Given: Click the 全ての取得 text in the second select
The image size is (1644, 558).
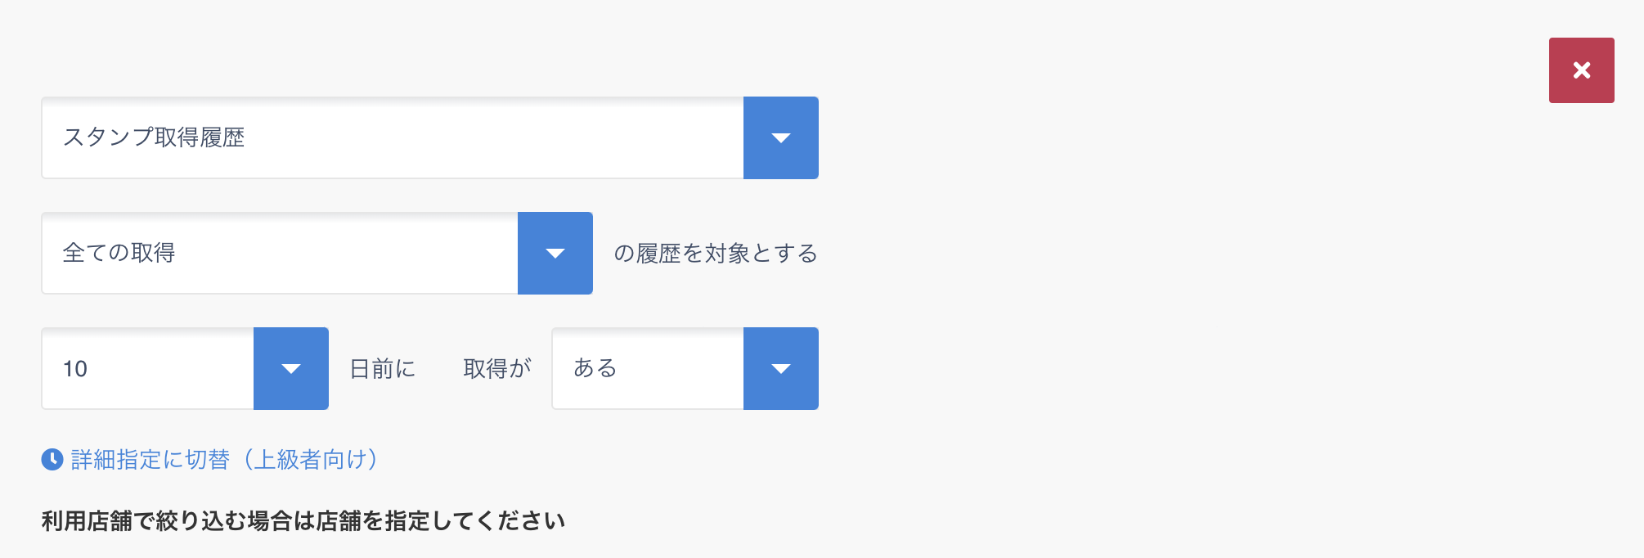Looking at the screenshot, I should 119,253.
